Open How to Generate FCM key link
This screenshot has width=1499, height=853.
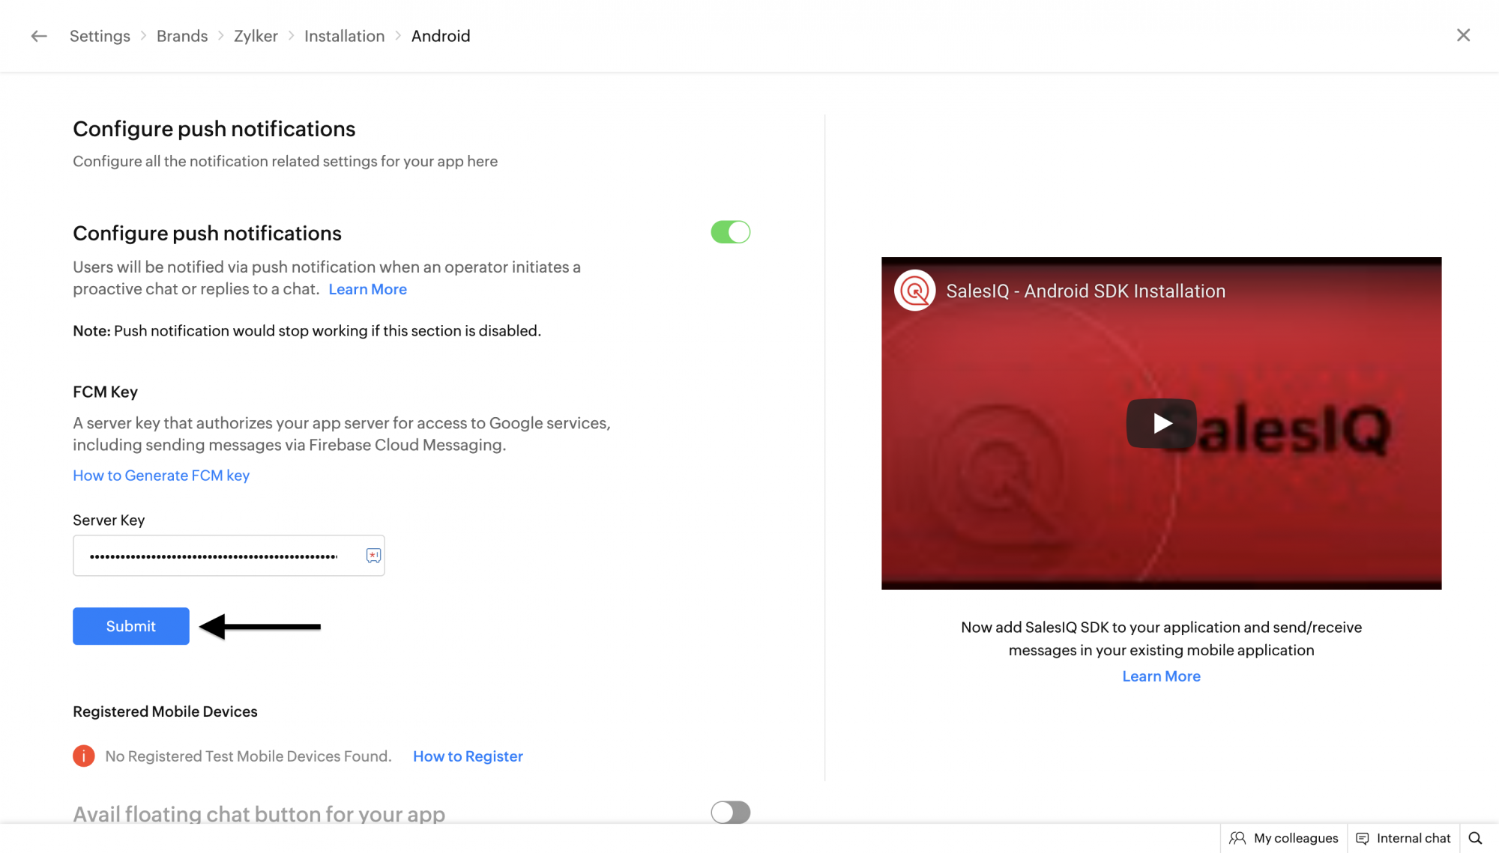point(161,476)
